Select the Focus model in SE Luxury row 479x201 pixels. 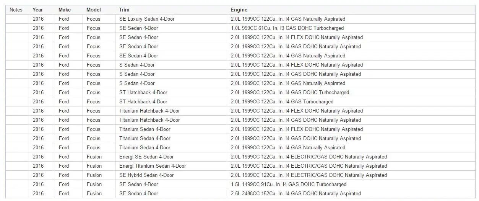pos(93,19)
